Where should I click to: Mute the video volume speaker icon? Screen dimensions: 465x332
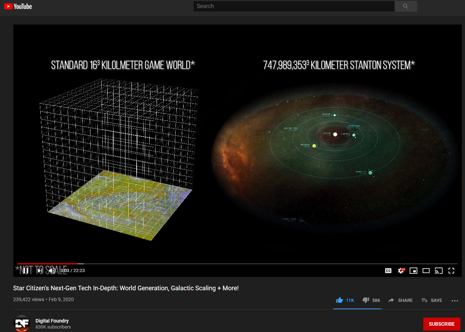tap(52, 271)
